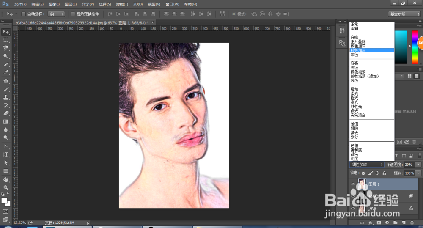Select the Hand tool
Screen dimensions: 423x228
pyautogui.click(x=6, y=179)
